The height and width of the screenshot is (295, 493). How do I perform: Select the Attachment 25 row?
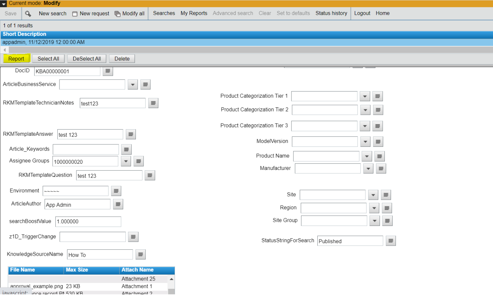coord(88,279)
